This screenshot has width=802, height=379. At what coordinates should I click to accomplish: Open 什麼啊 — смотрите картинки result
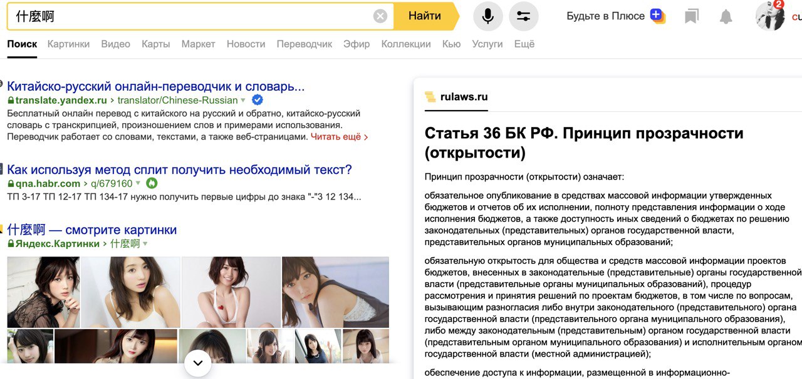92,230
